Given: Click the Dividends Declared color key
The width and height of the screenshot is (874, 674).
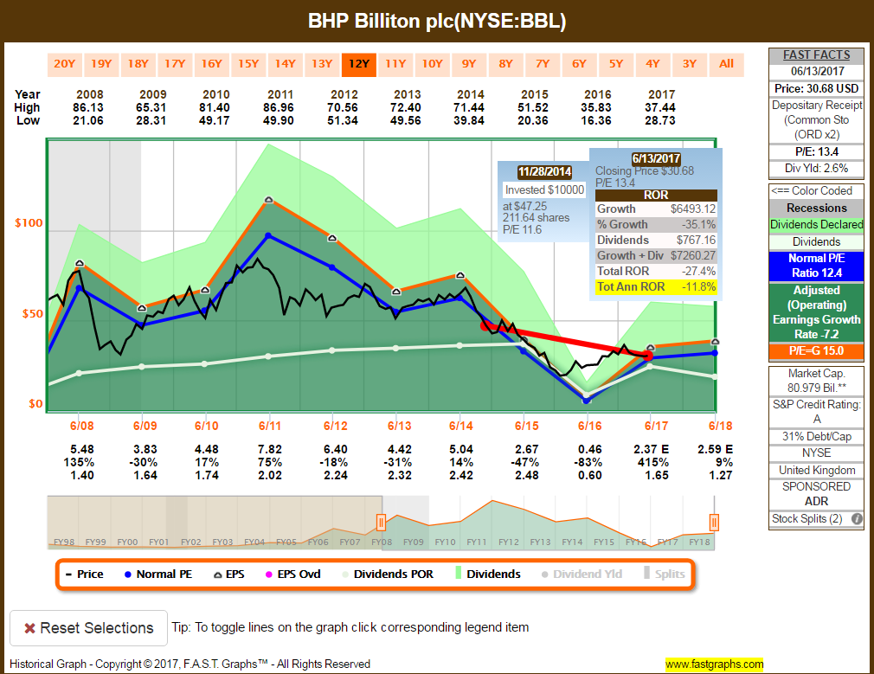Looking at the screenshot, I should click(817, 225).
